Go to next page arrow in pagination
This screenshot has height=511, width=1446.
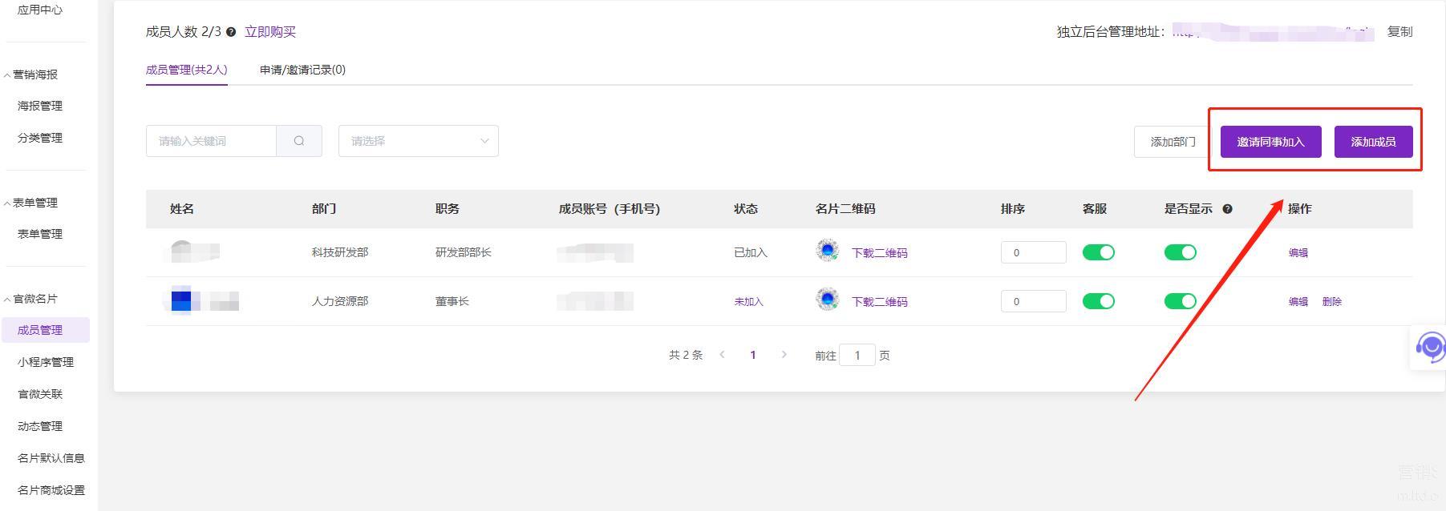[x=784, y=355]
